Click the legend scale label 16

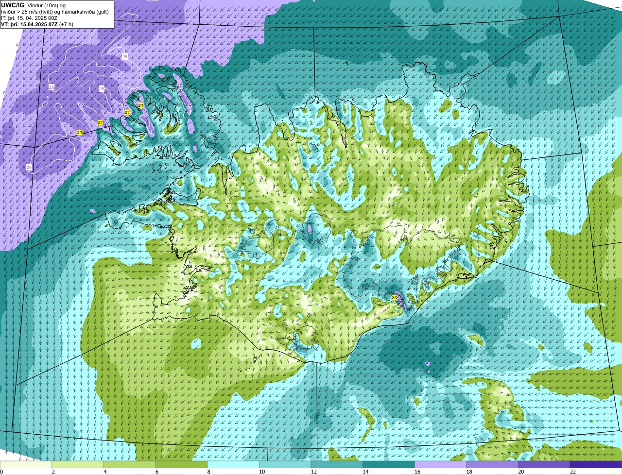coord(417,472)
